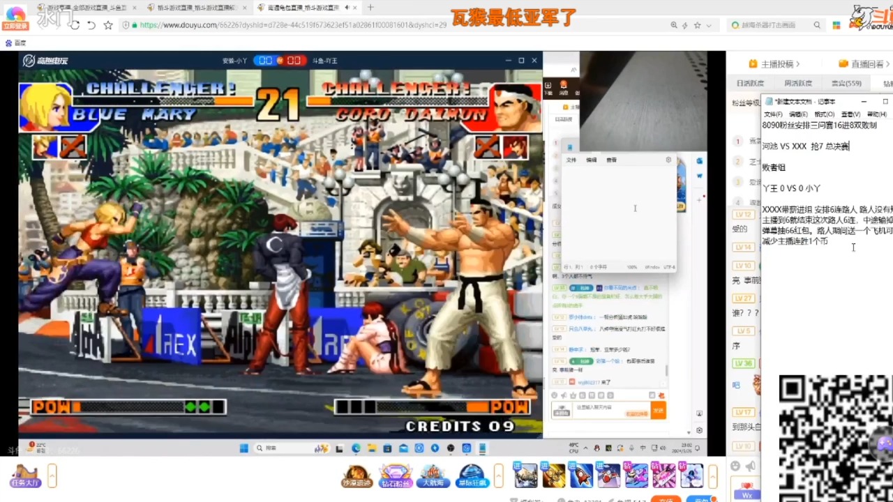Screen dimensions: 893x502
Task: Open the 编辑(E) menu in Notepad
Action: click(x=798, y=114)
